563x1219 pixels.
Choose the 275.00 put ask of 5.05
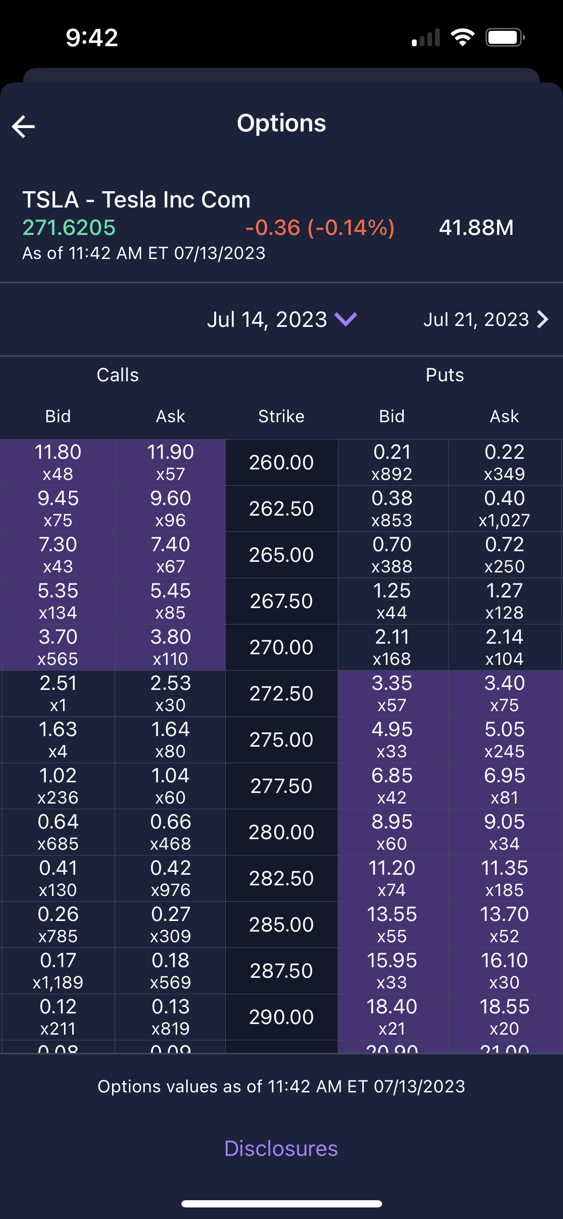[x=504, y=739]
